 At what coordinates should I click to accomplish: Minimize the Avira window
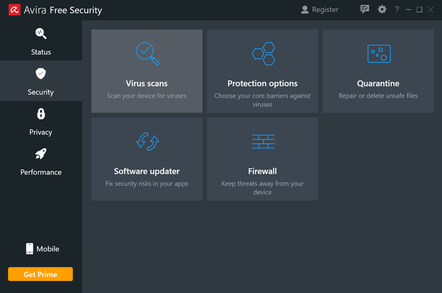[408, 9]
